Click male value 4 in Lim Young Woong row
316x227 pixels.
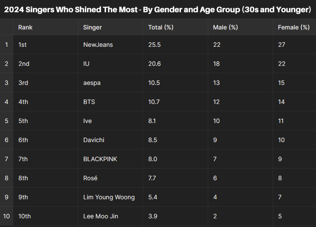pyautogui.click(x=215, y=197)
